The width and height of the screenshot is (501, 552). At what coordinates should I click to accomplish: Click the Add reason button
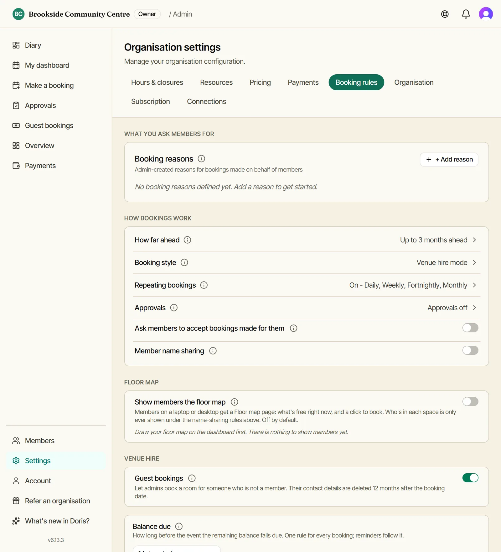(x=449, y=160)
